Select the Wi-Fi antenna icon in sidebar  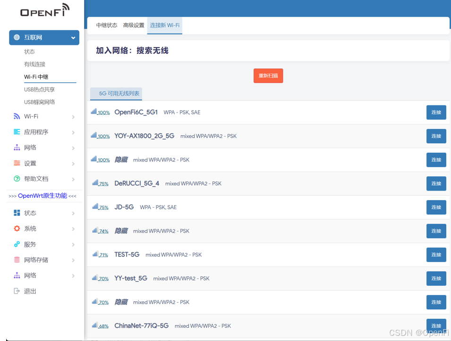click(x=16, y=116)
